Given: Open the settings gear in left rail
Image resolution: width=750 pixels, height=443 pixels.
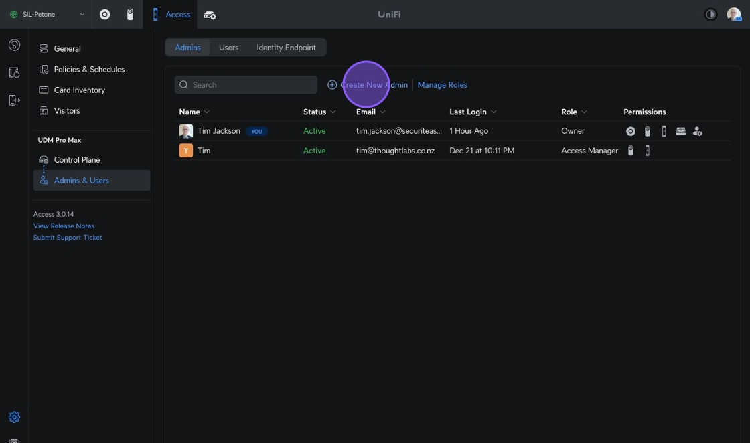Looking at the screenshot, I should (14, 417).
